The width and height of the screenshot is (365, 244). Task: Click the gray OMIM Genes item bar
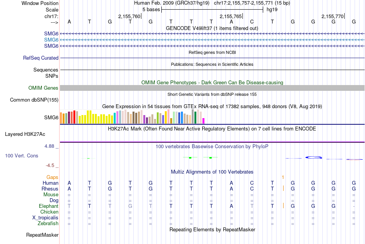(x=212, y=88)
